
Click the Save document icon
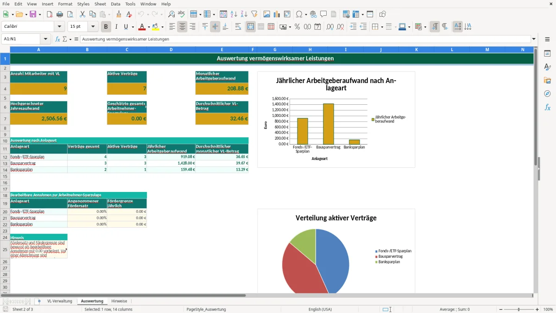click(33, 14)
